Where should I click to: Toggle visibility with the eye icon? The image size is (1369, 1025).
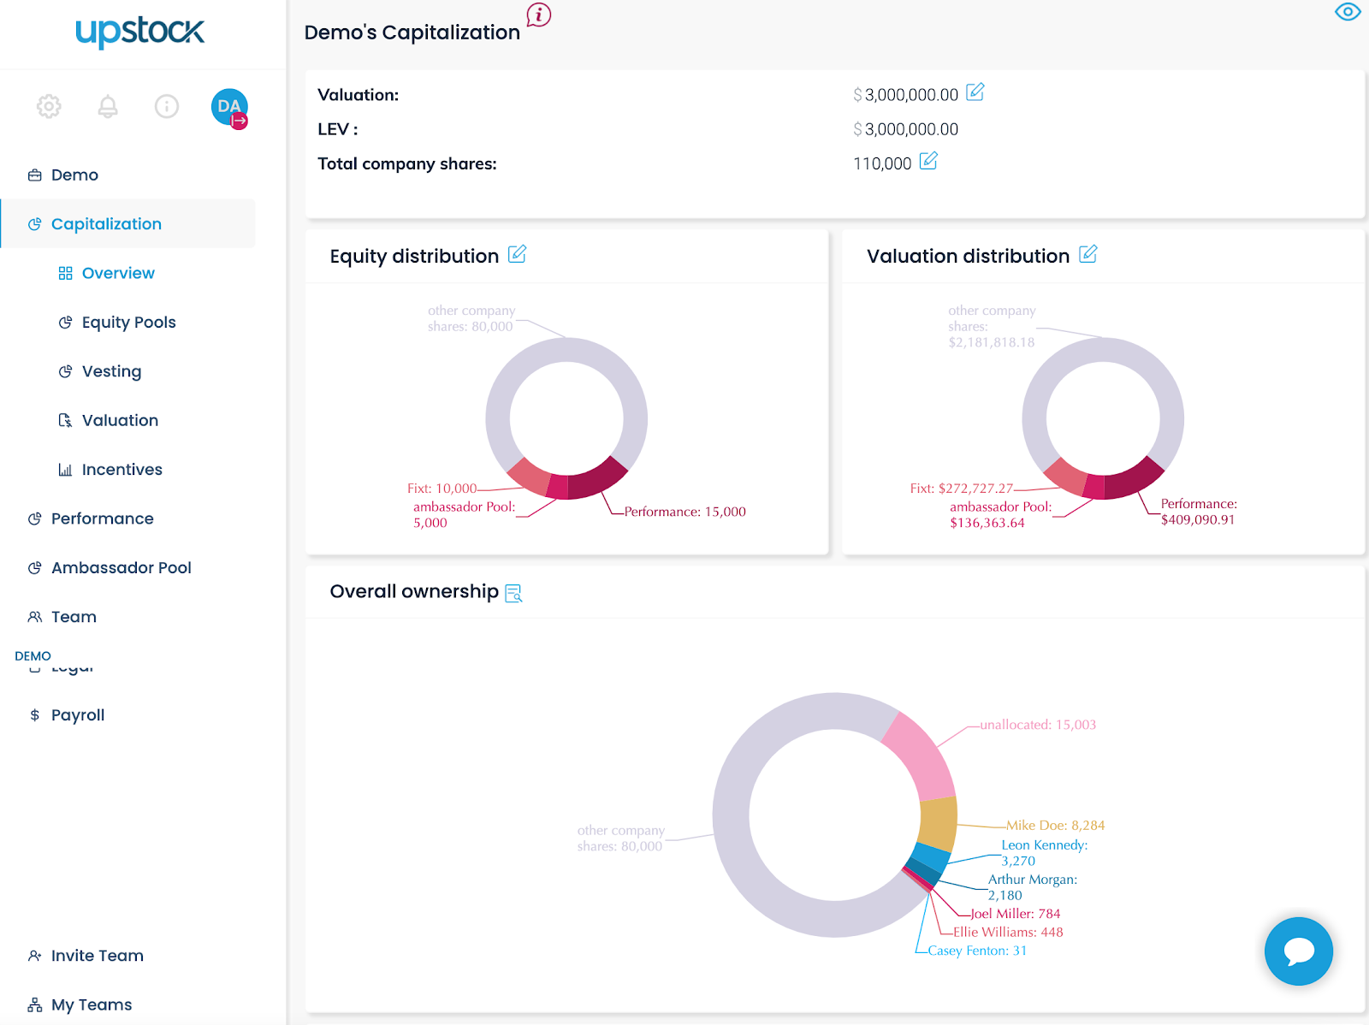coord(1347,12)
